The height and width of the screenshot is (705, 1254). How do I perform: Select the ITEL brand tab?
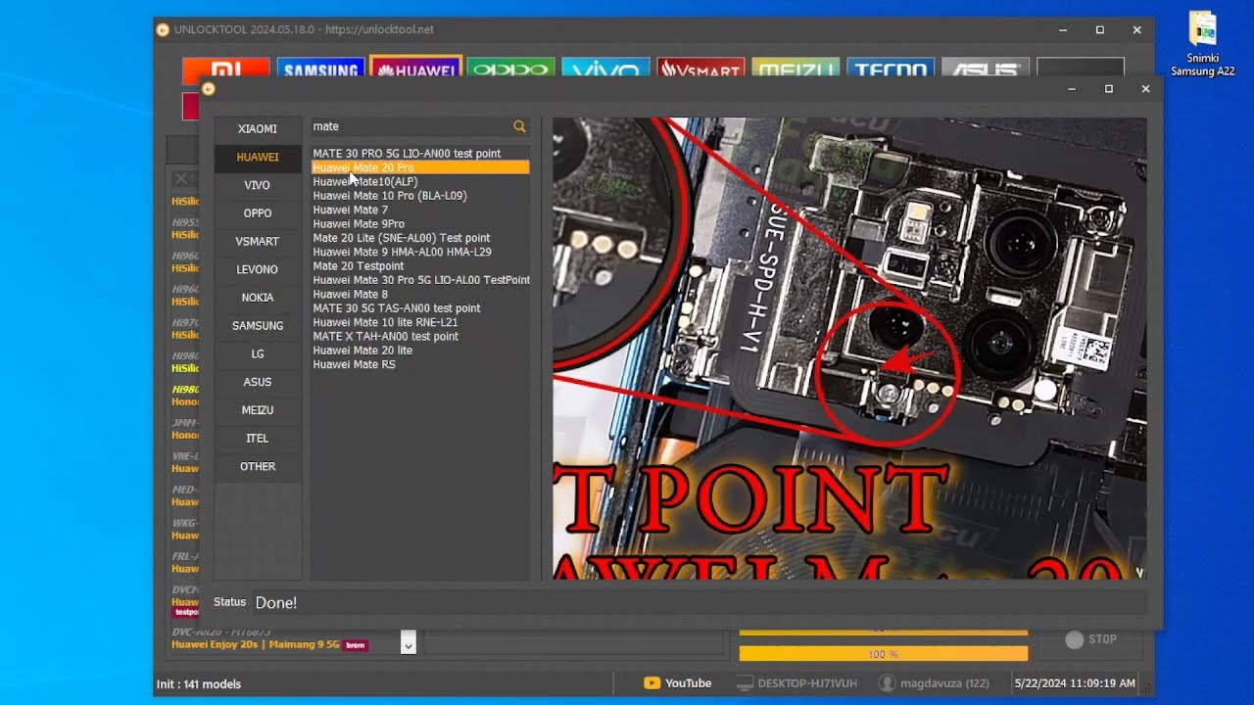pyautogui.click(x=258, y=439)
